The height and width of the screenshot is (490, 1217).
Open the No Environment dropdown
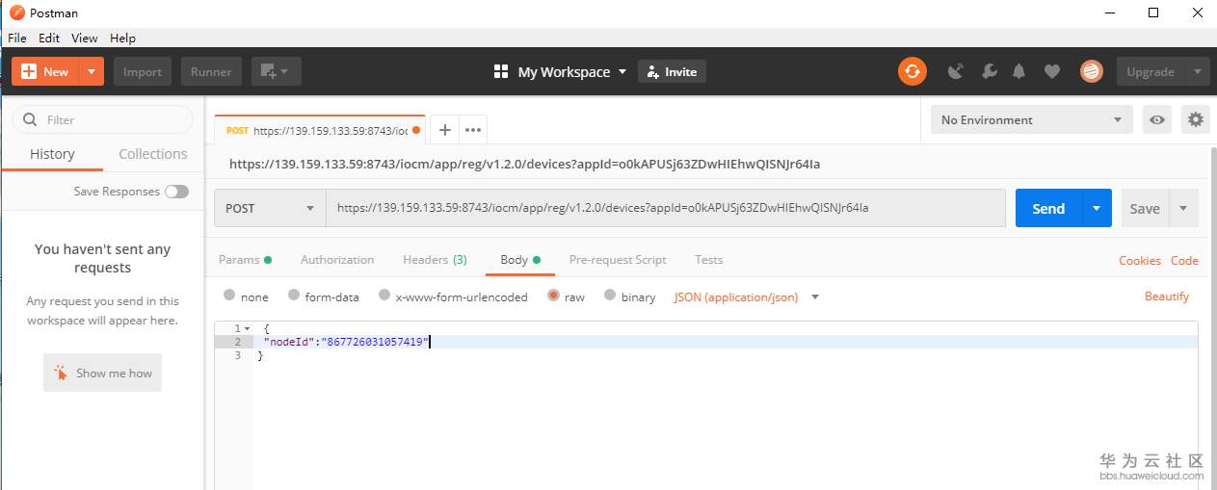tap(1032, 120)
